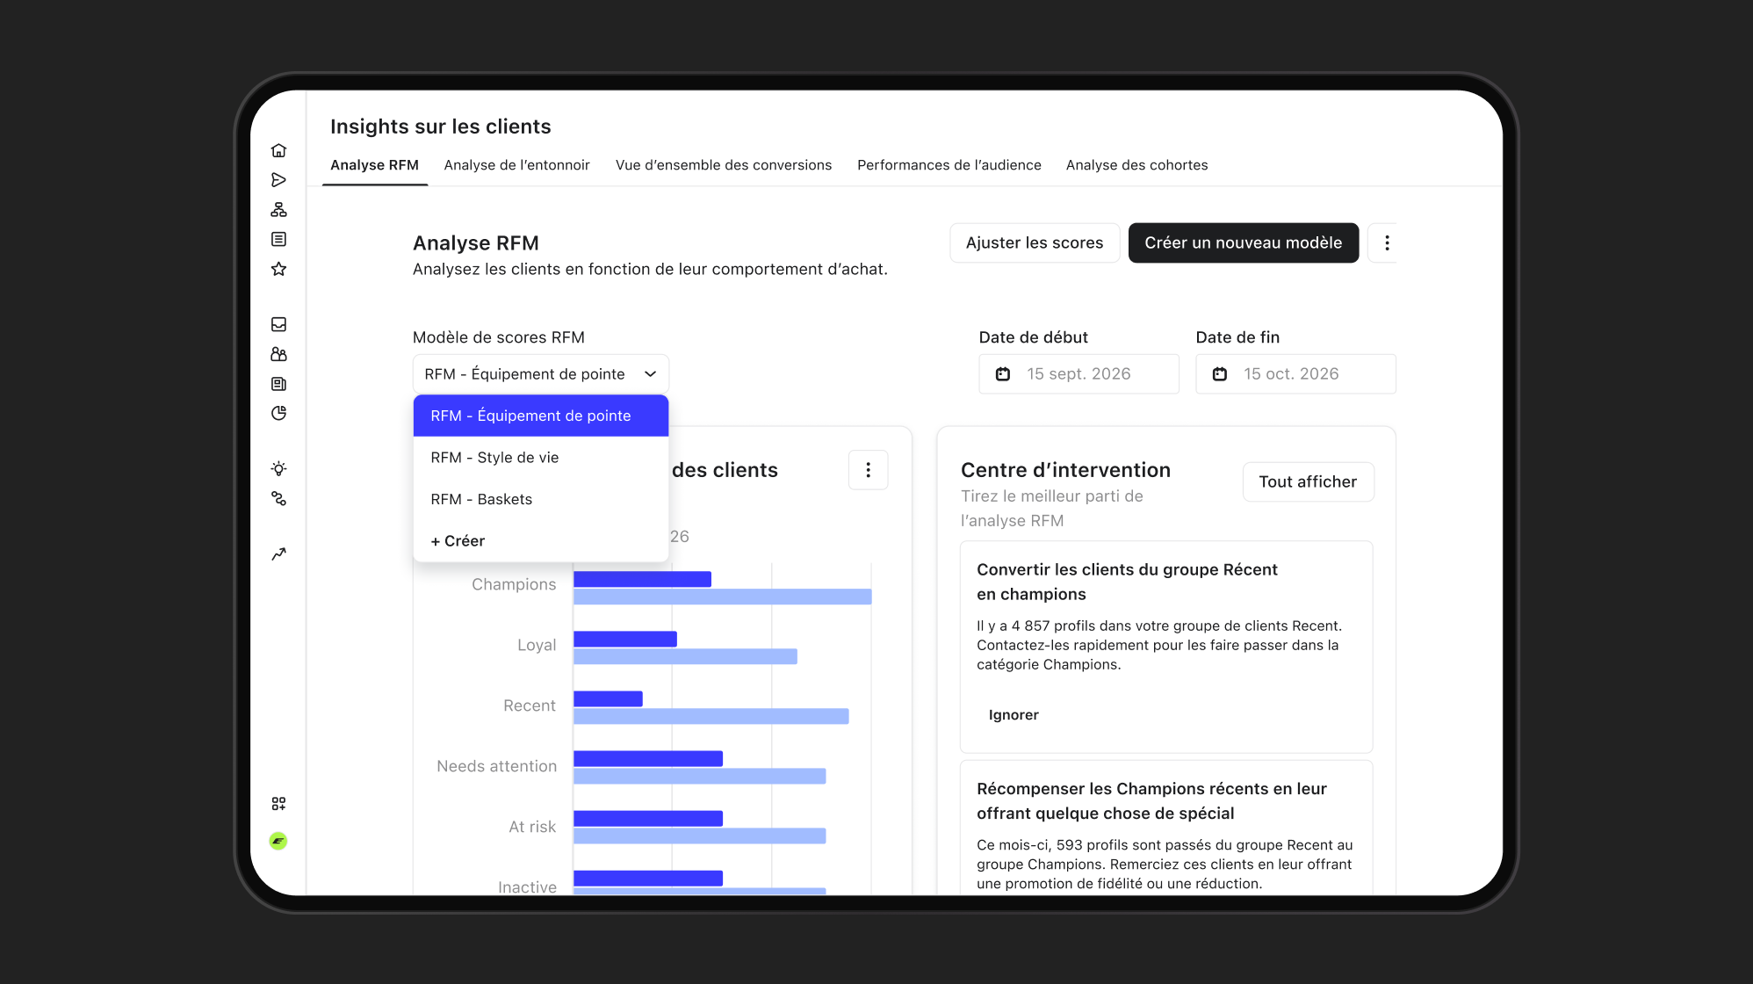This screenshot has height=984, width=1753.
Task: Open the connected nodes icon in sidebar
Action: coord(278,498)
